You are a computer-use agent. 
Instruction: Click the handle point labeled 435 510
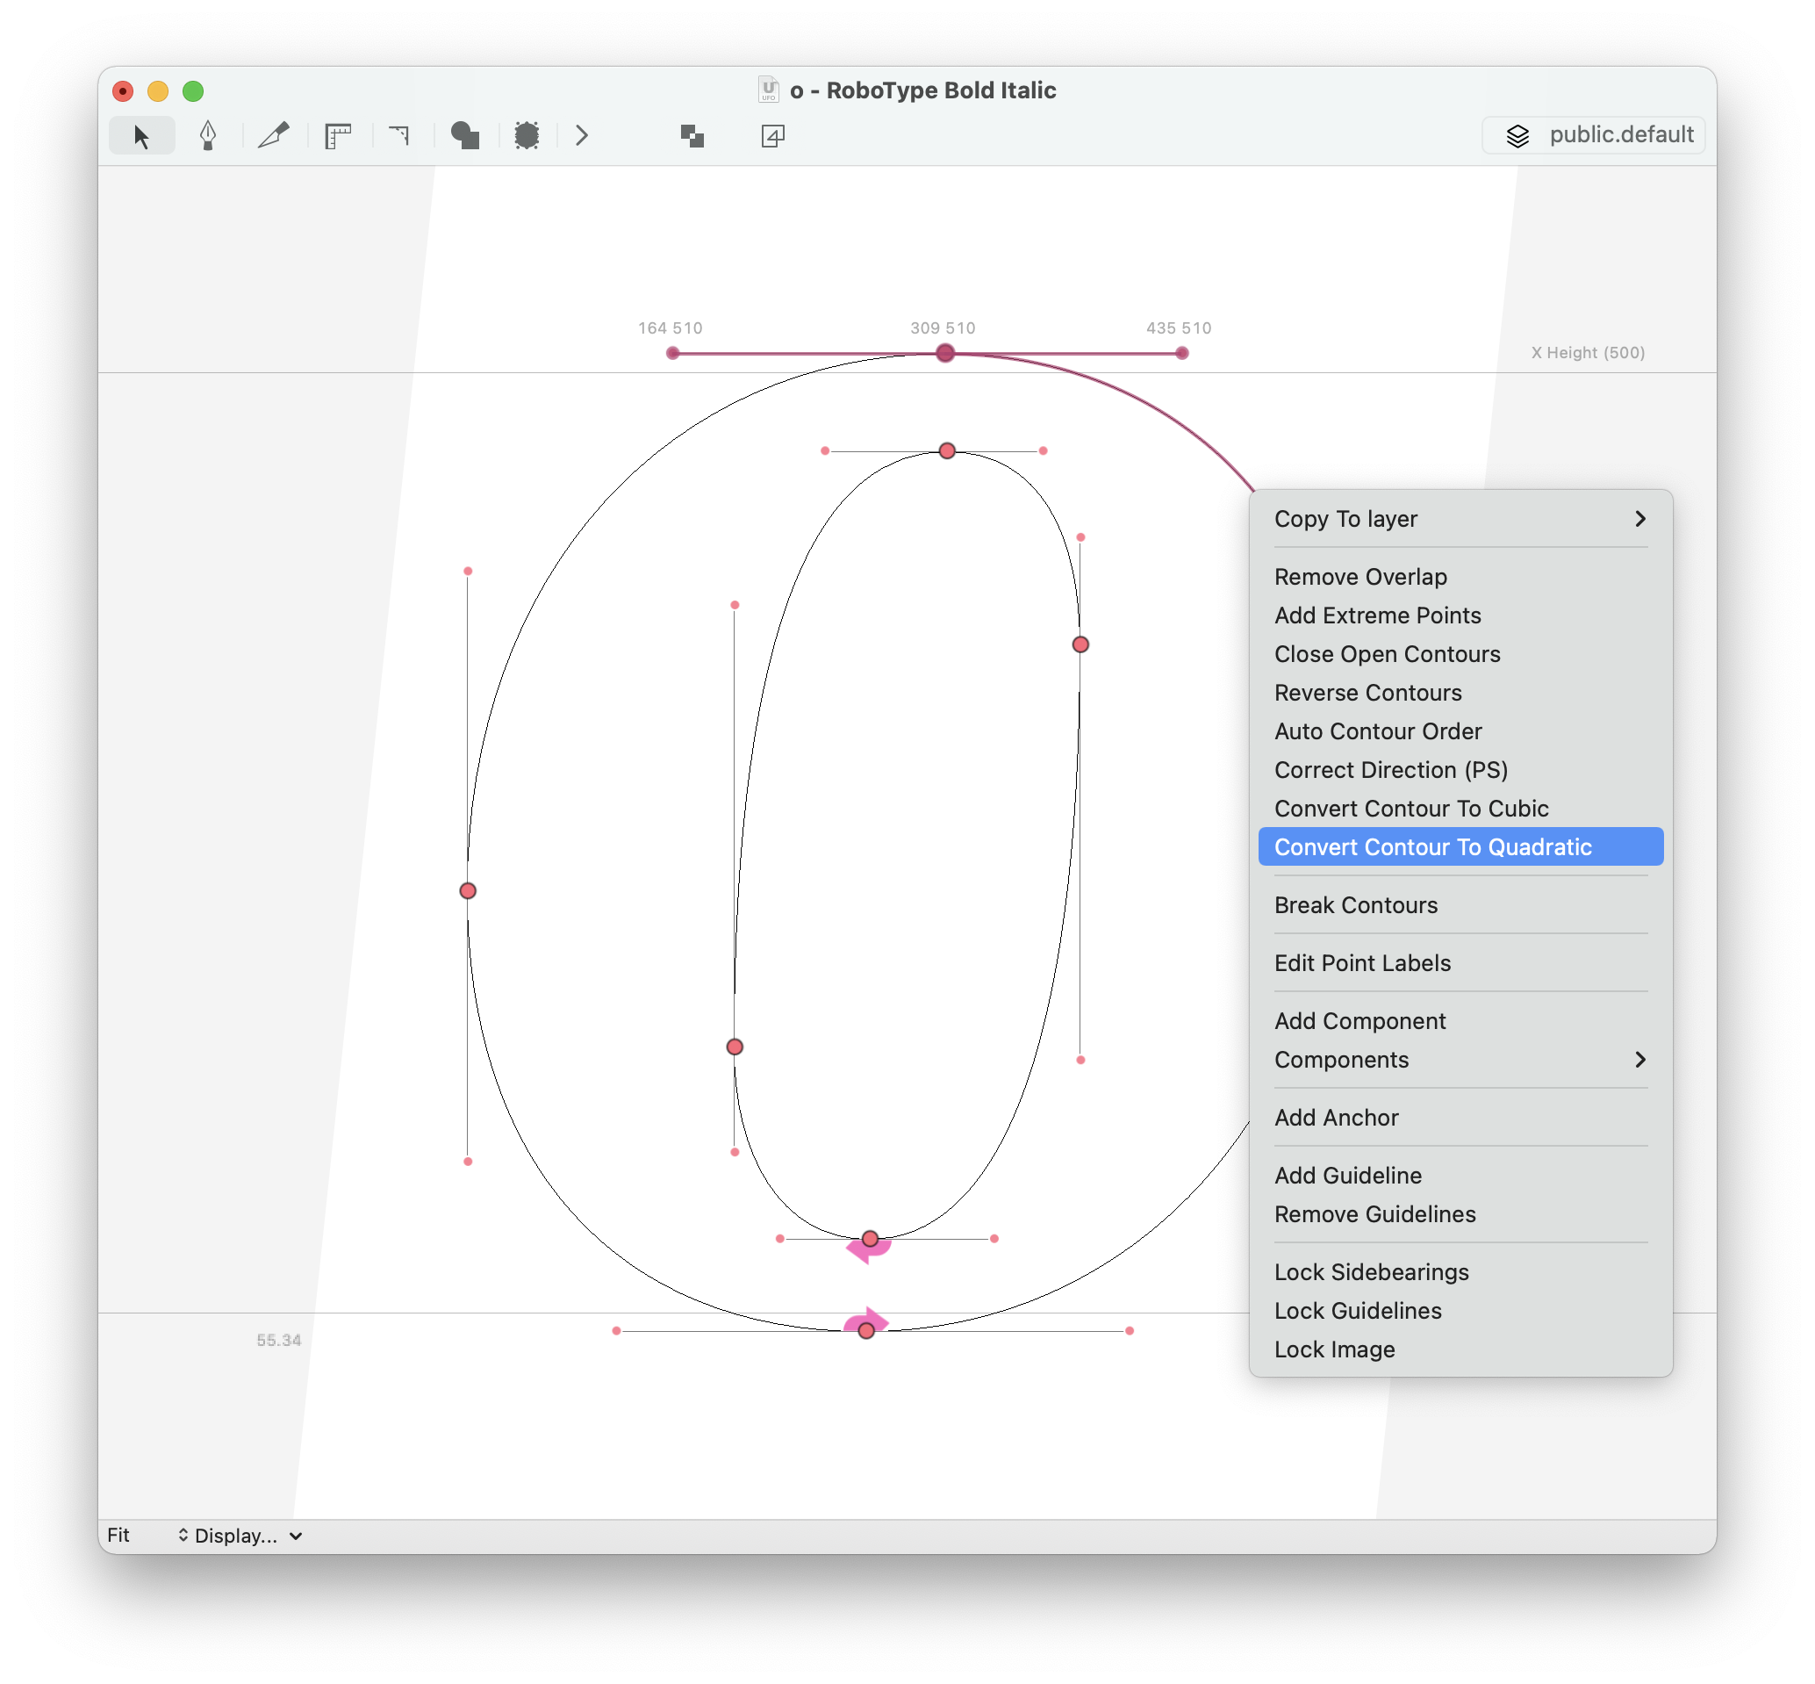point(1182,353)
